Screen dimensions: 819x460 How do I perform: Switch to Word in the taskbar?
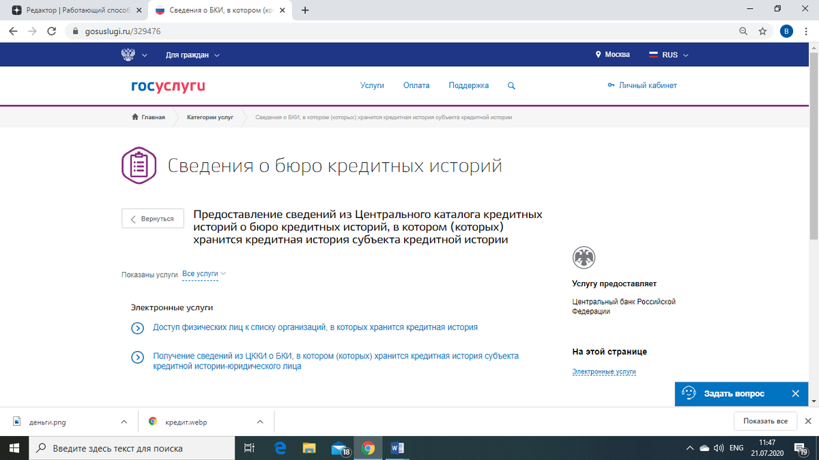click(x=398, y=448)
